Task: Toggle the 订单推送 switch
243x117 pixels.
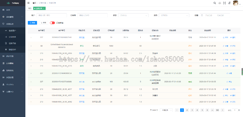Action: click(x=52, y=23)
